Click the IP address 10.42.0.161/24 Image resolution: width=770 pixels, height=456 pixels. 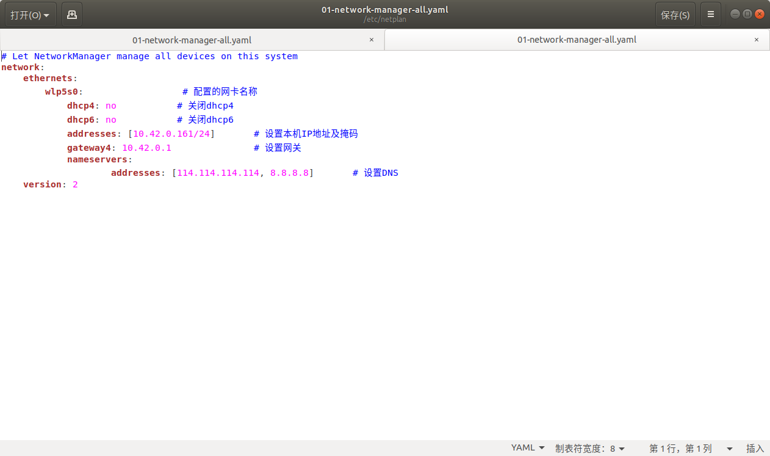point(171,134)
